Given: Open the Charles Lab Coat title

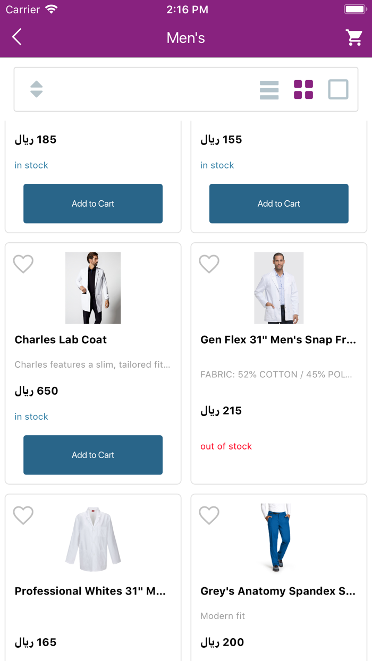Looking at the screenshot, I should pyautogui.click(x=61, y=340).
